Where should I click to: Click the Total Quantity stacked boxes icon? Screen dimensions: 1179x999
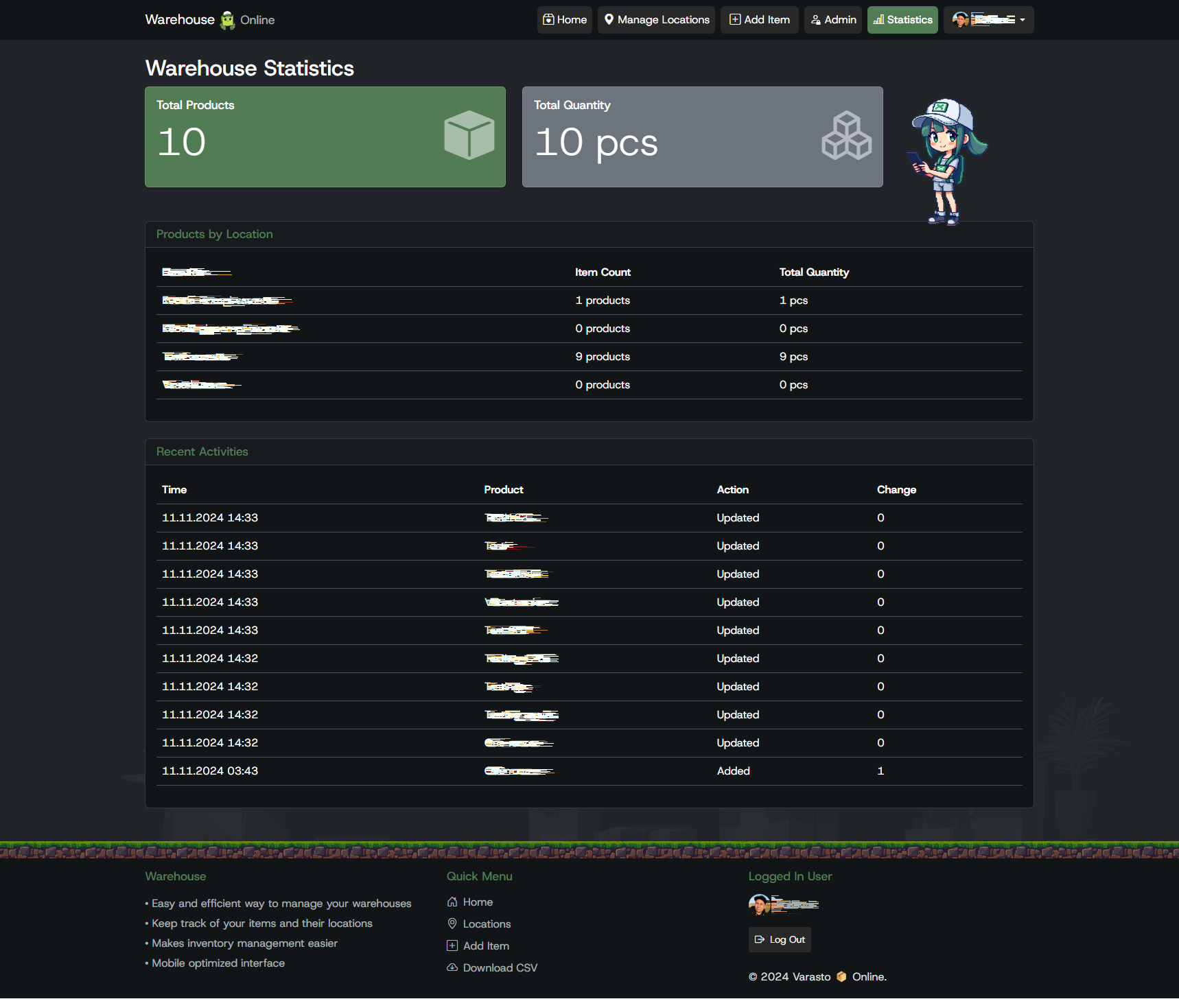pos(846,136)
